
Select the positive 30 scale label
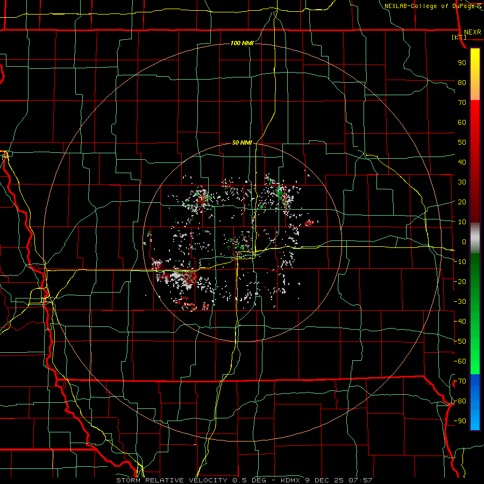(x=462, y=182)
